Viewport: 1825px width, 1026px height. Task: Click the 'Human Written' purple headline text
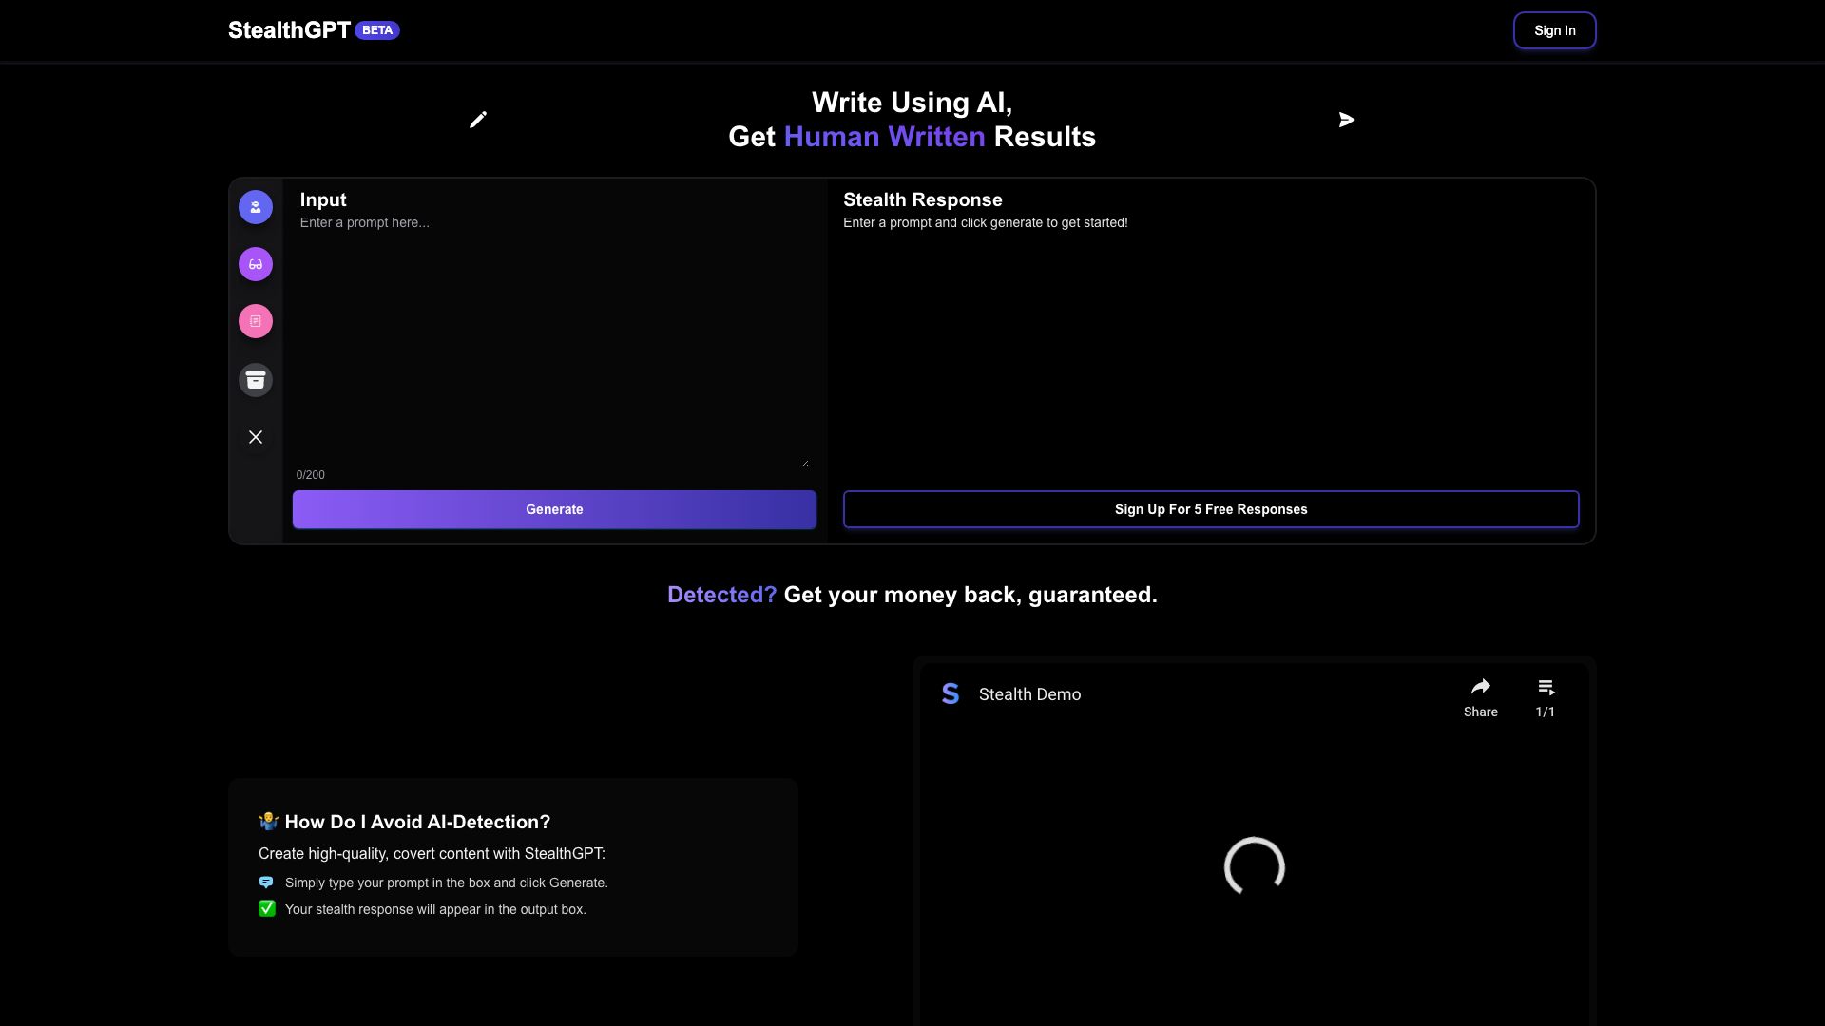pyautogui.click(x=884, y=137)
